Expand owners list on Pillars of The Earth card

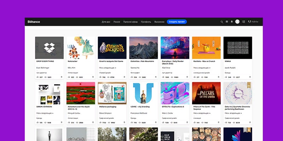click(202, 113)
